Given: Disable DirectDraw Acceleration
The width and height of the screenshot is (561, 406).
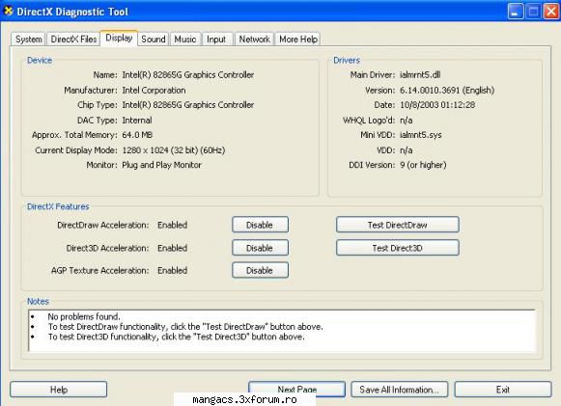Looking at the screenshot, I should [260, 225].
